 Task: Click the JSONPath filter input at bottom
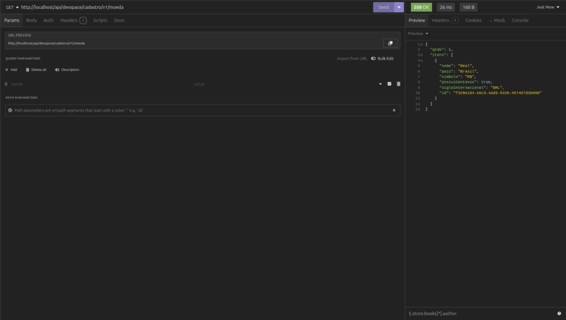pos(481,313)
